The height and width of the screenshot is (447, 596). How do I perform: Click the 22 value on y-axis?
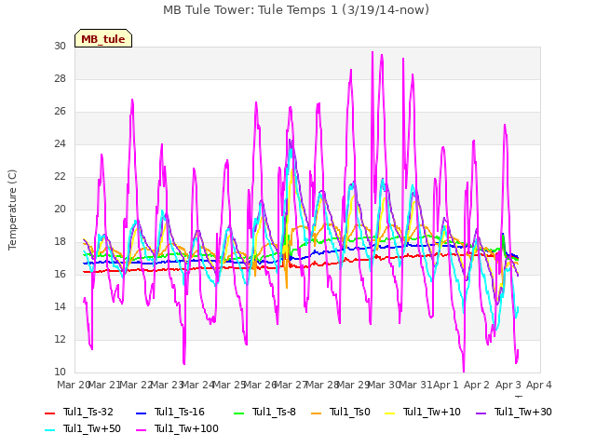pyautogui.click(x=60, y=177)
